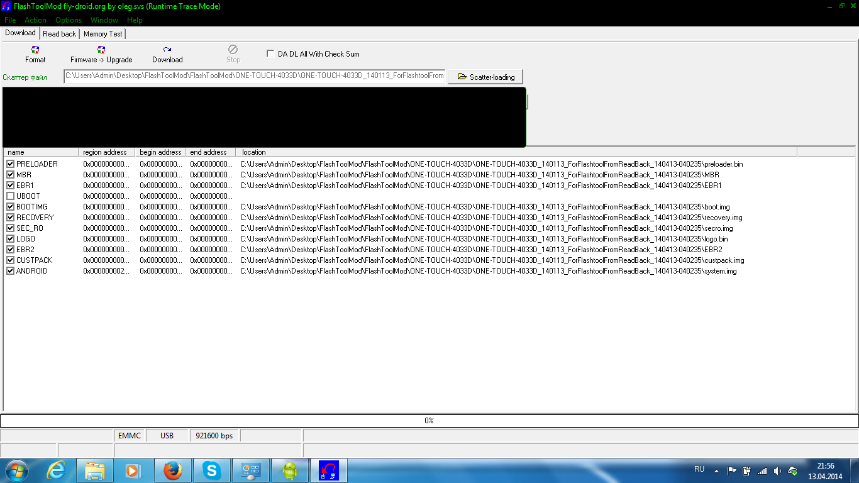859x483 pixels.
Task: Select the recovery.img location path
Action: [x=491, y=218]
